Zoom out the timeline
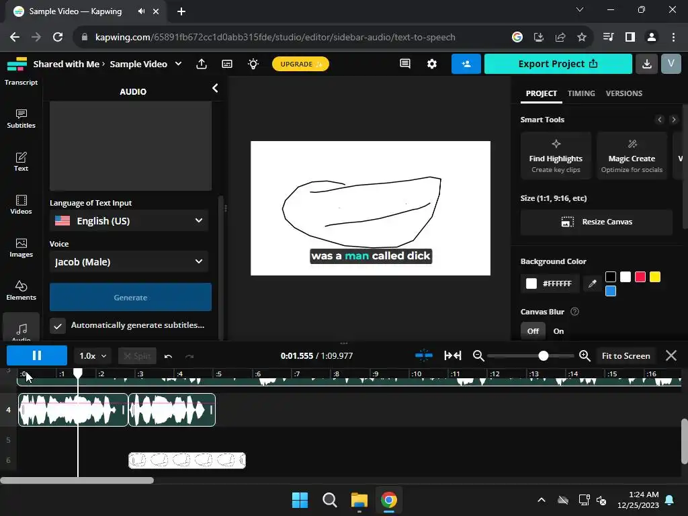 coord(478,355)
